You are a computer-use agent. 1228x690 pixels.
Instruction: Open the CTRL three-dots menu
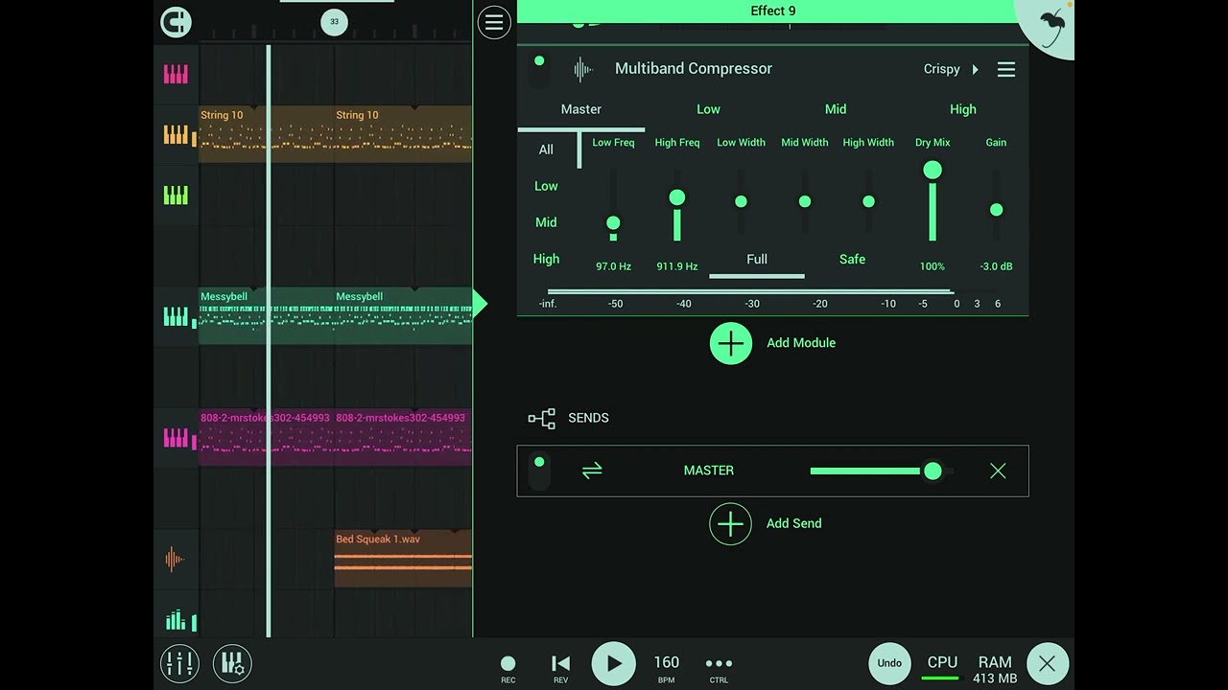pyautogui.click(x=719, y=668)
